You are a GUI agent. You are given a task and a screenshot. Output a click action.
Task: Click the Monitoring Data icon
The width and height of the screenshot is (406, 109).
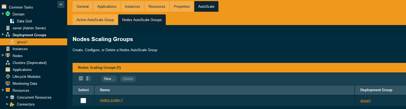click(8, 83)
